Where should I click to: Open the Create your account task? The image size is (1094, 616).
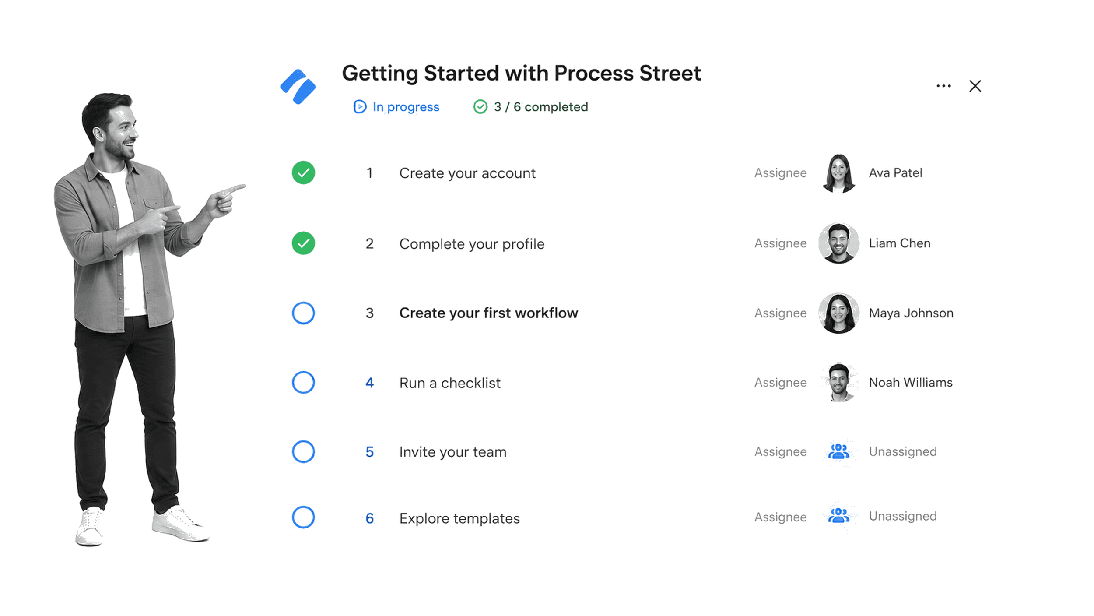point(467,173)
